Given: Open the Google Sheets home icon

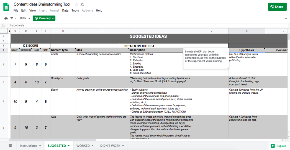Looking at the screenshot, I should pyautogui.click(x=6, y=7).
